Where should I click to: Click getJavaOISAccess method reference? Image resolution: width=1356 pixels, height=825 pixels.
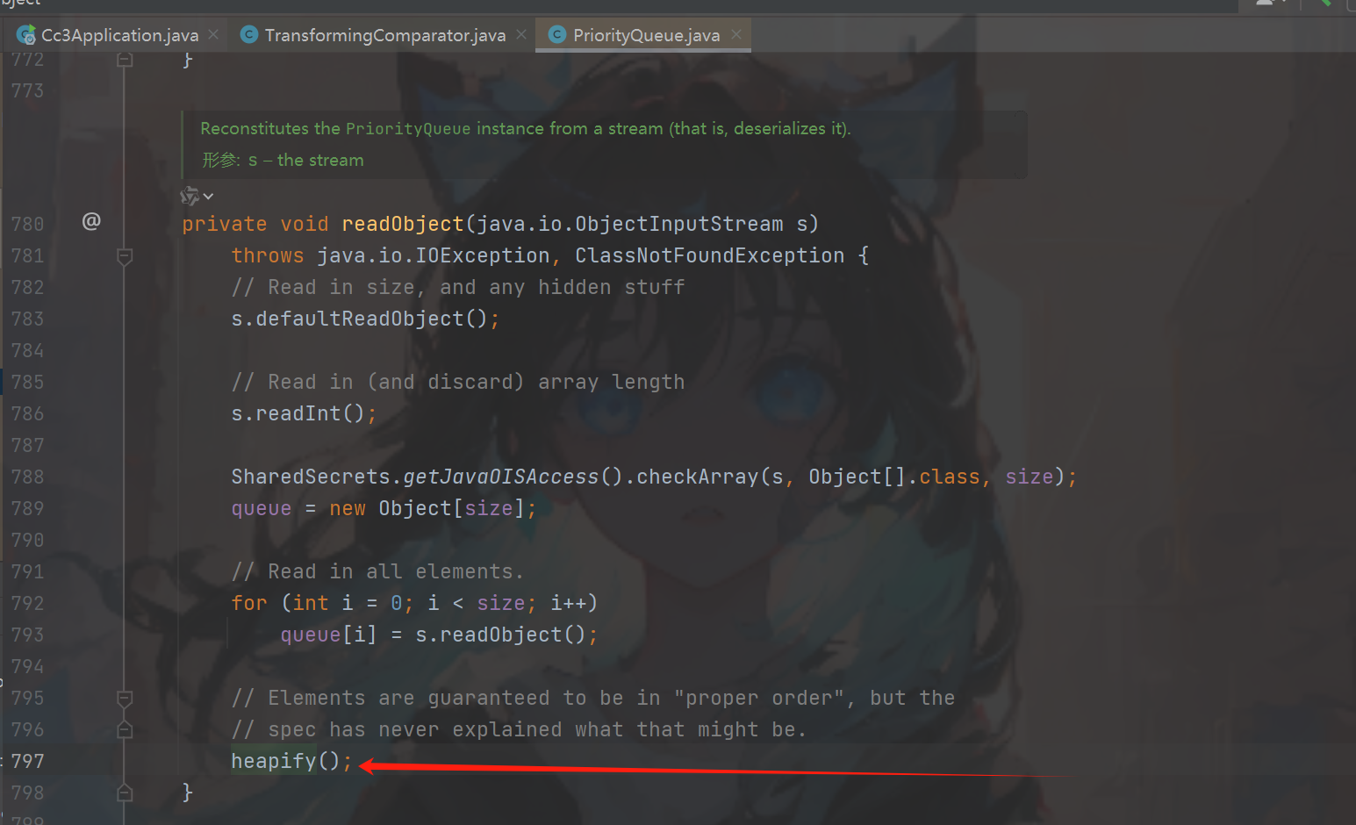pyautogui.click(x=501, y=477)
